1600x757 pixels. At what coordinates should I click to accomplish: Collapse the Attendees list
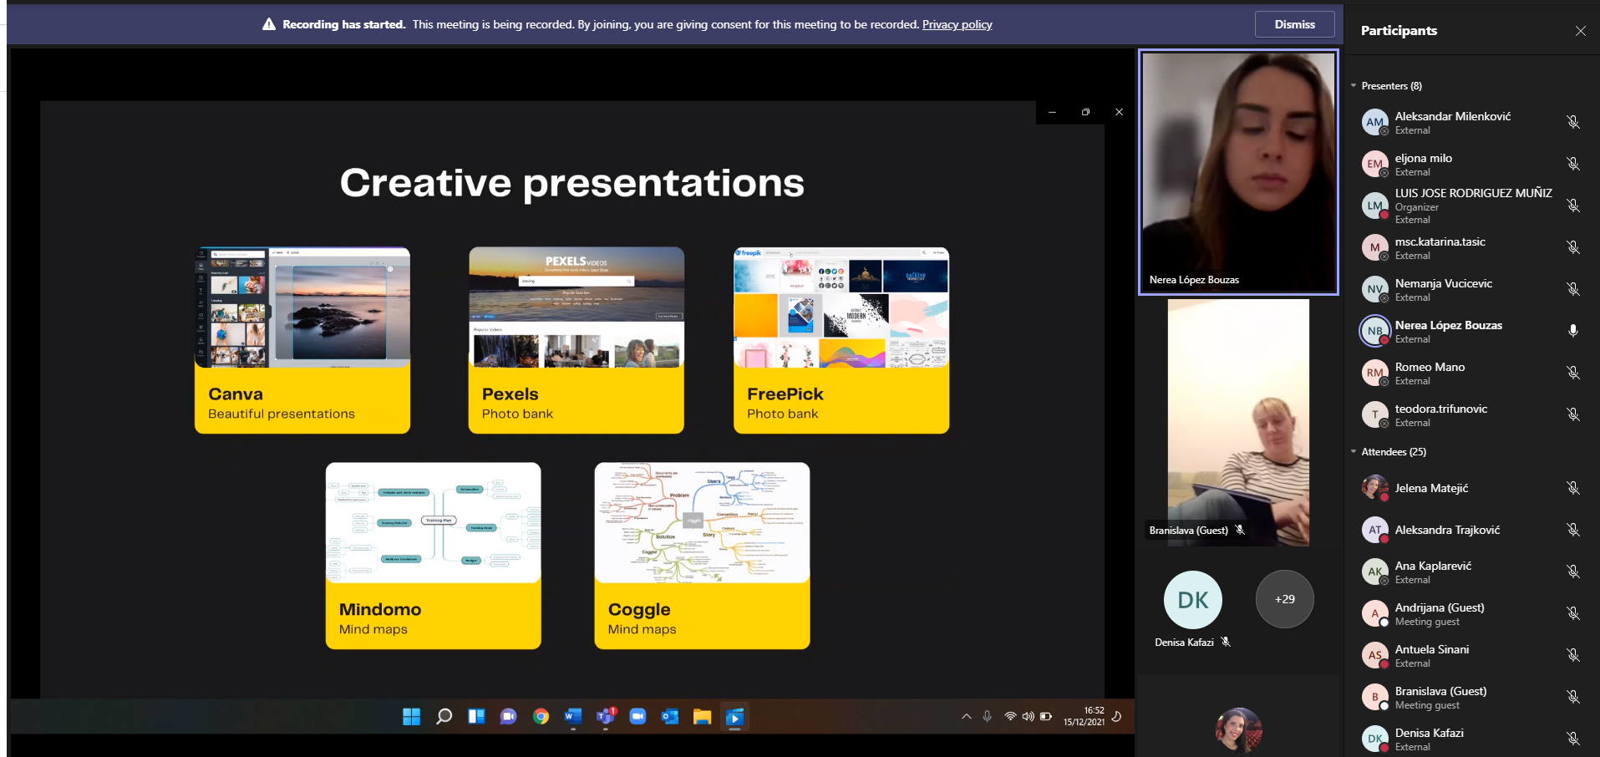pos(1354,452)
